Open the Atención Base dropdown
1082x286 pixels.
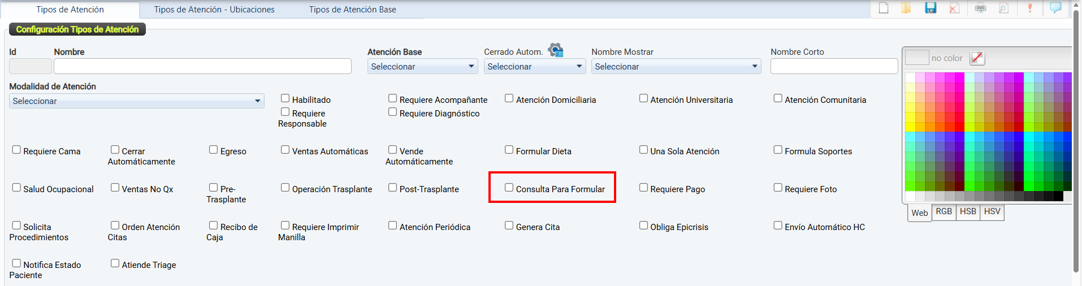422,67
